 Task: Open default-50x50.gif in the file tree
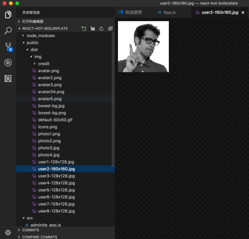tap(65, 120)
